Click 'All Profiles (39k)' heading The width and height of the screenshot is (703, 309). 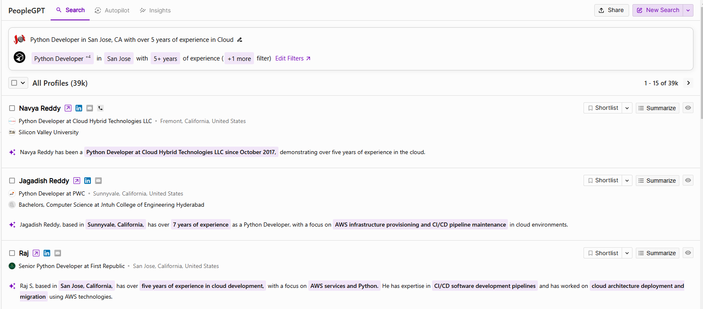[60, 83]
